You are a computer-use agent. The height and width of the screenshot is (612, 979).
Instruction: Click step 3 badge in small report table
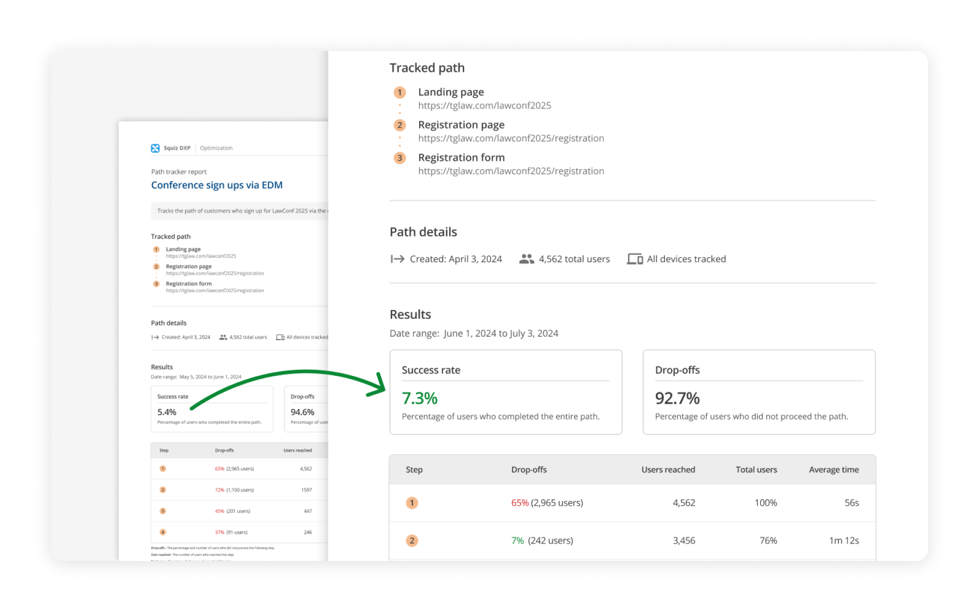click(x=163, y=511)
